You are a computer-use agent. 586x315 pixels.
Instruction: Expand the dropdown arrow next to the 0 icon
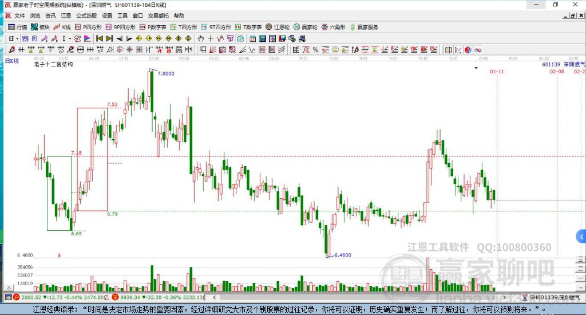(70, 38)
